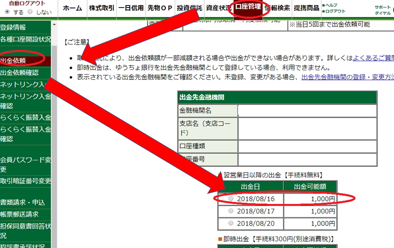Click the 出金日 column header
The height and width of the screenshot is (248, 394).
250,187
